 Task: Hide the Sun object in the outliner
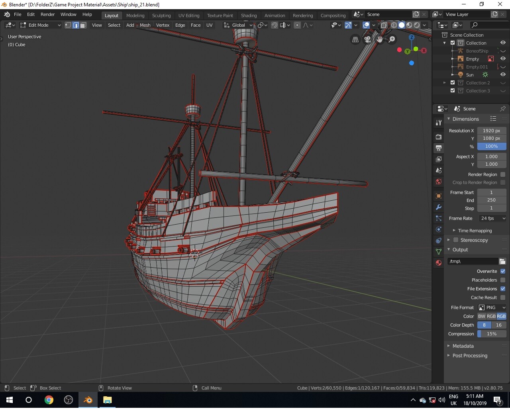tap(503, 75)
